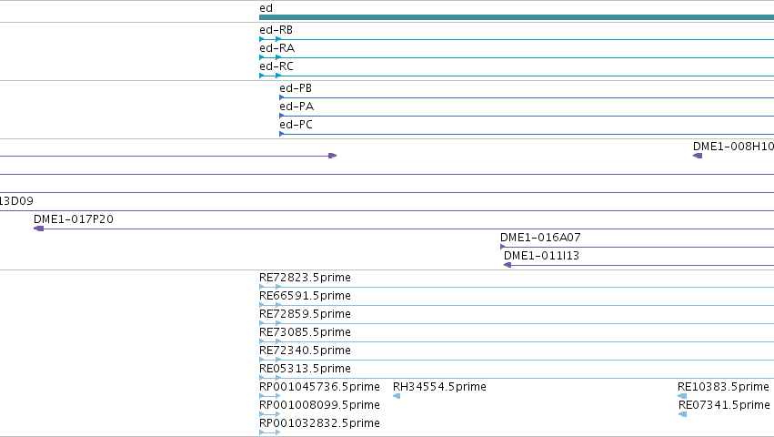Click the DME1-008H10 purple arrow marker
The height and width of the screenshot is (437, 774).
pyautogui.click(x=698, y=156)
